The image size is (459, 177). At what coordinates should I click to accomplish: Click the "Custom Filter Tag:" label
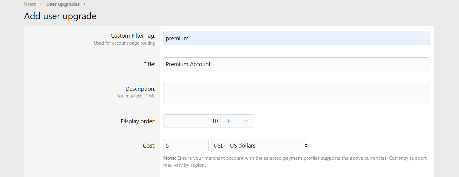click(x=133, y=36)
